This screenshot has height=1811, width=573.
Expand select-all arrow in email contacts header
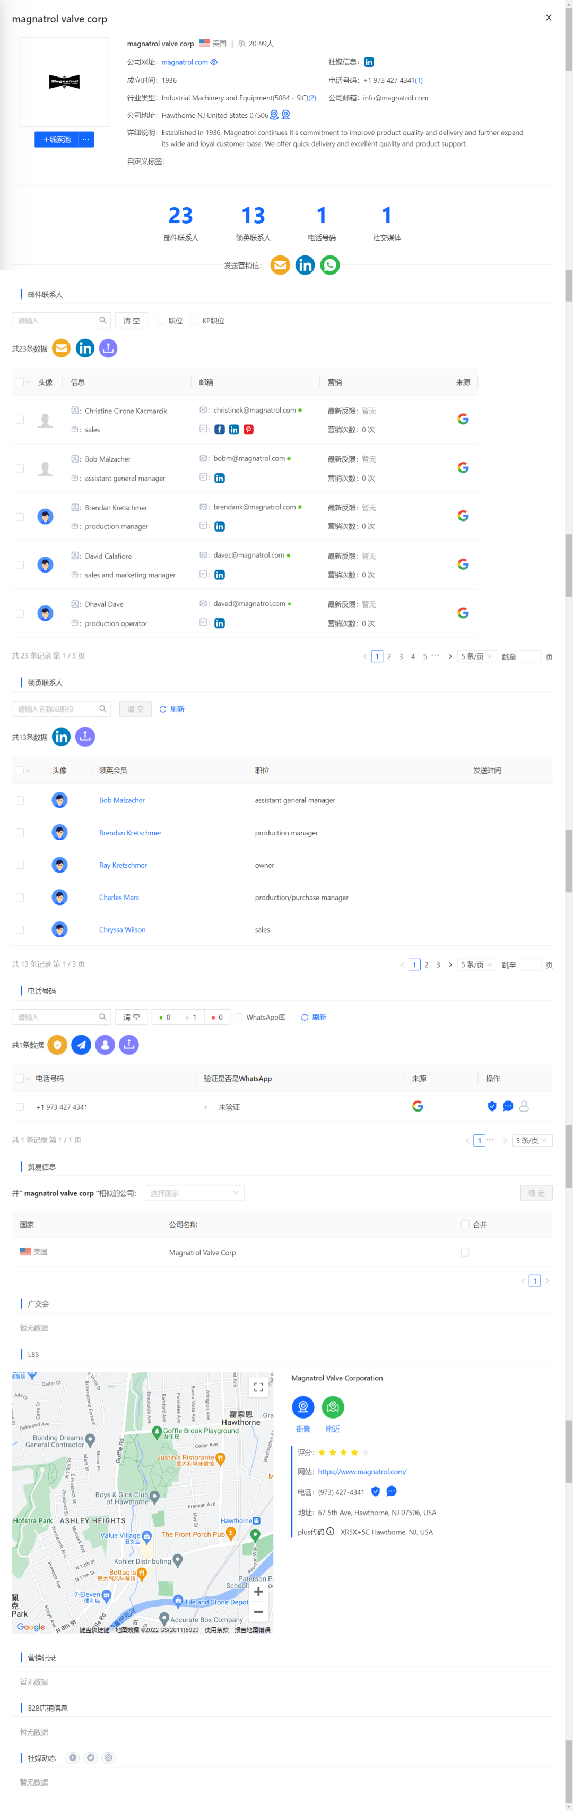(29, 382)
